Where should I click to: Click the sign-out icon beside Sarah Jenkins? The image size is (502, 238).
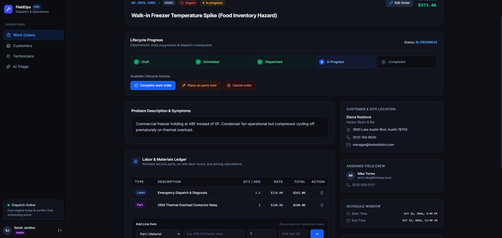pos(60,230)
